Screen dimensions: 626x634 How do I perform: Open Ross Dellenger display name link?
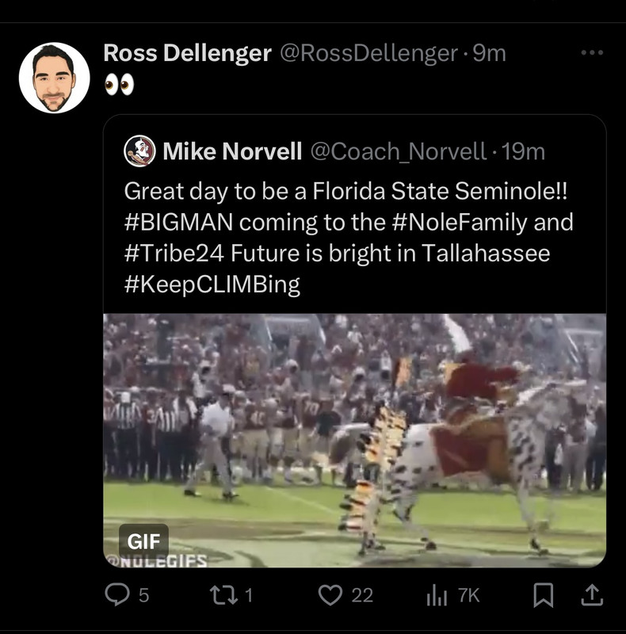point(188,53)
